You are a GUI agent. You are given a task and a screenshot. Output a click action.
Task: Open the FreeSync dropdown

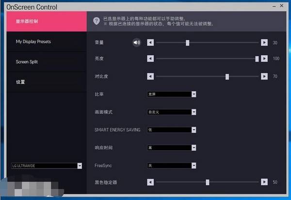(194, 165)
